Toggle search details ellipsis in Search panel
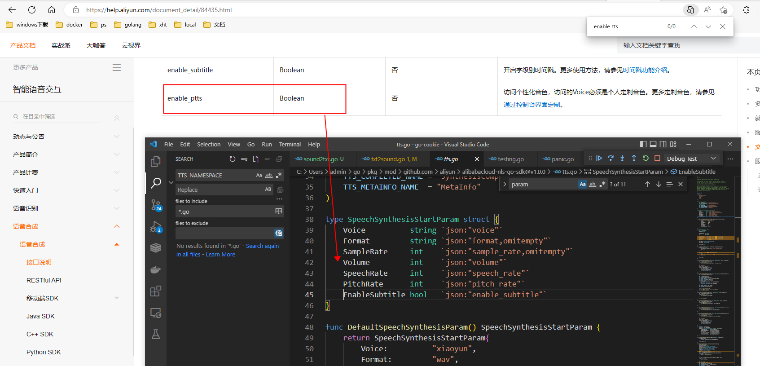The width and height of the screenshot is (760, 366). (x=279, y=199)
